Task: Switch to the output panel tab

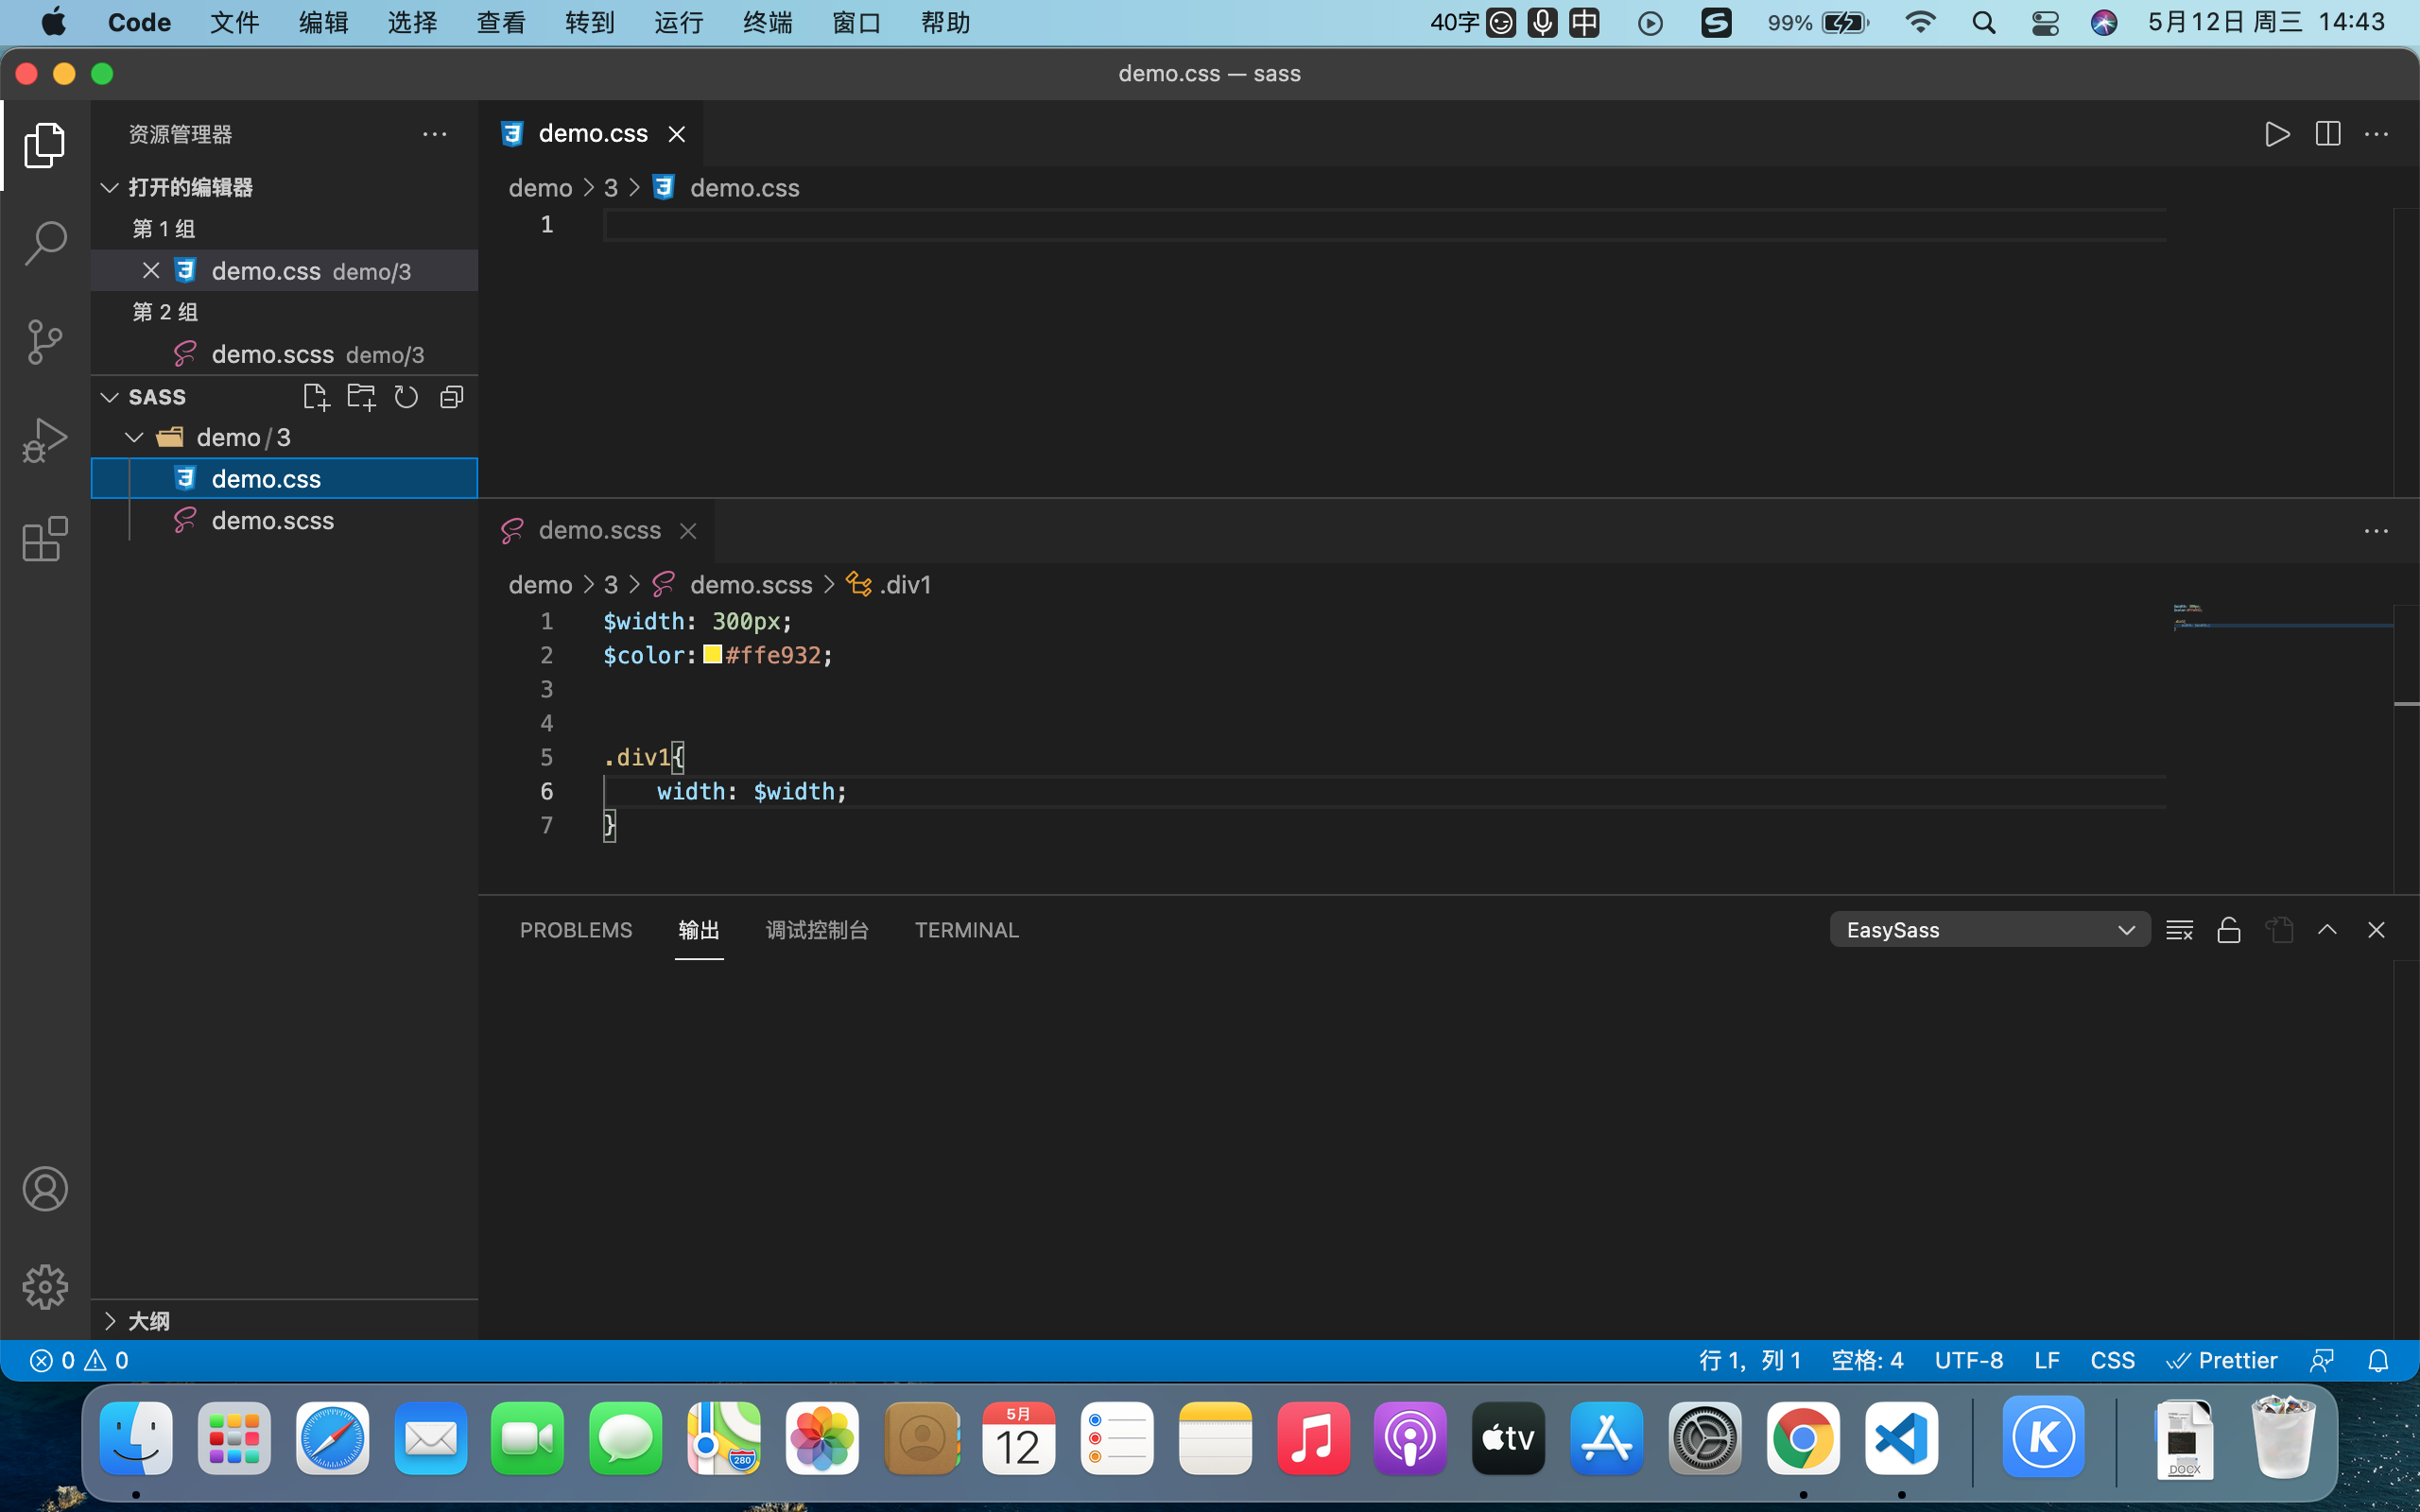Action: click(699, 930)
